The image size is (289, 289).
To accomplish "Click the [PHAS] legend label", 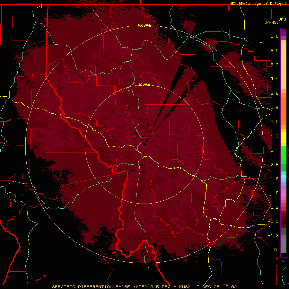I will tap(271, 22).
